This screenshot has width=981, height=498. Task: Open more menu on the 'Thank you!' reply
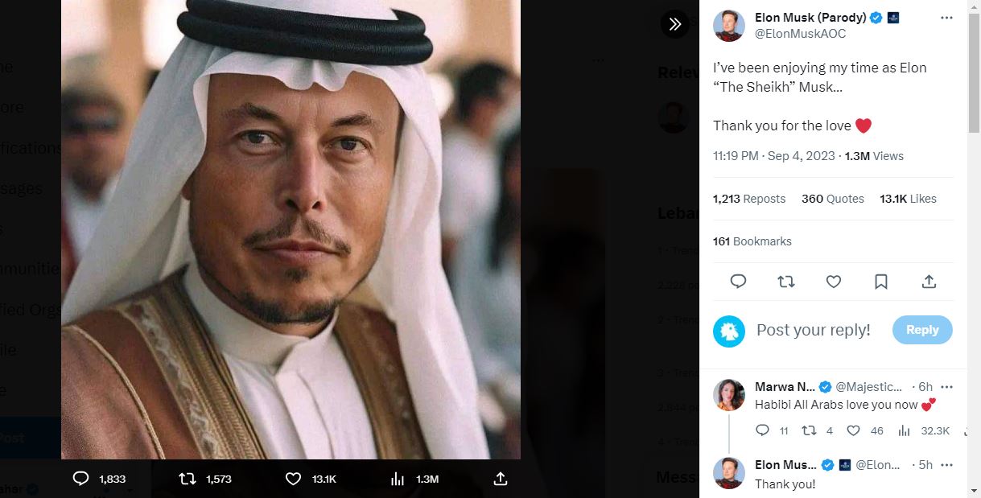946,465
